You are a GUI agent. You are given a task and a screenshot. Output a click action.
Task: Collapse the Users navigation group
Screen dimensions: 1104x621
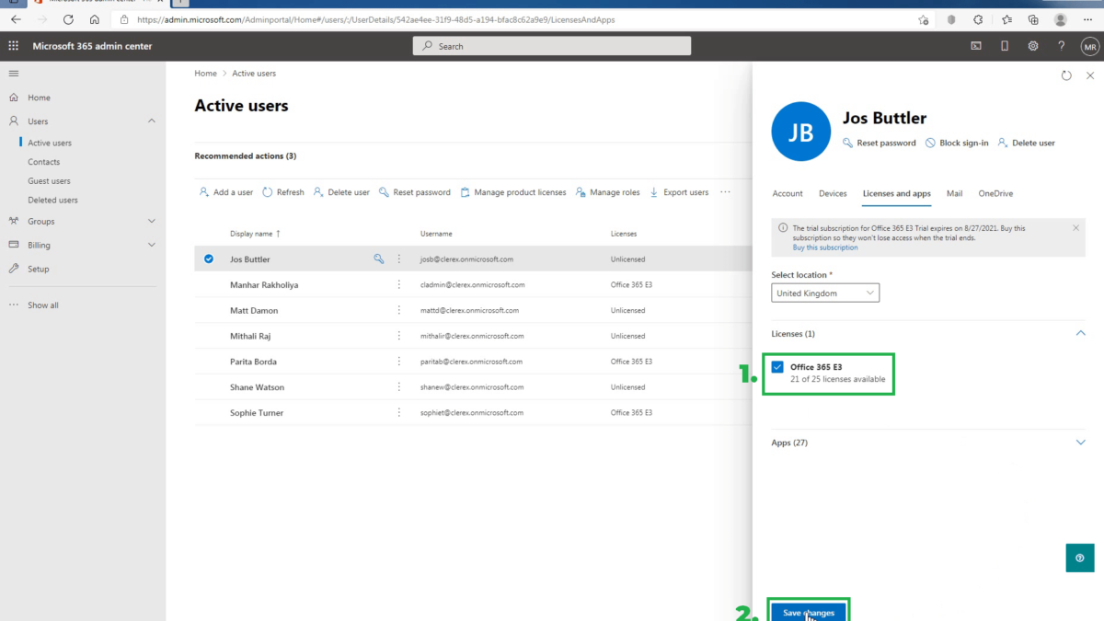152,121
